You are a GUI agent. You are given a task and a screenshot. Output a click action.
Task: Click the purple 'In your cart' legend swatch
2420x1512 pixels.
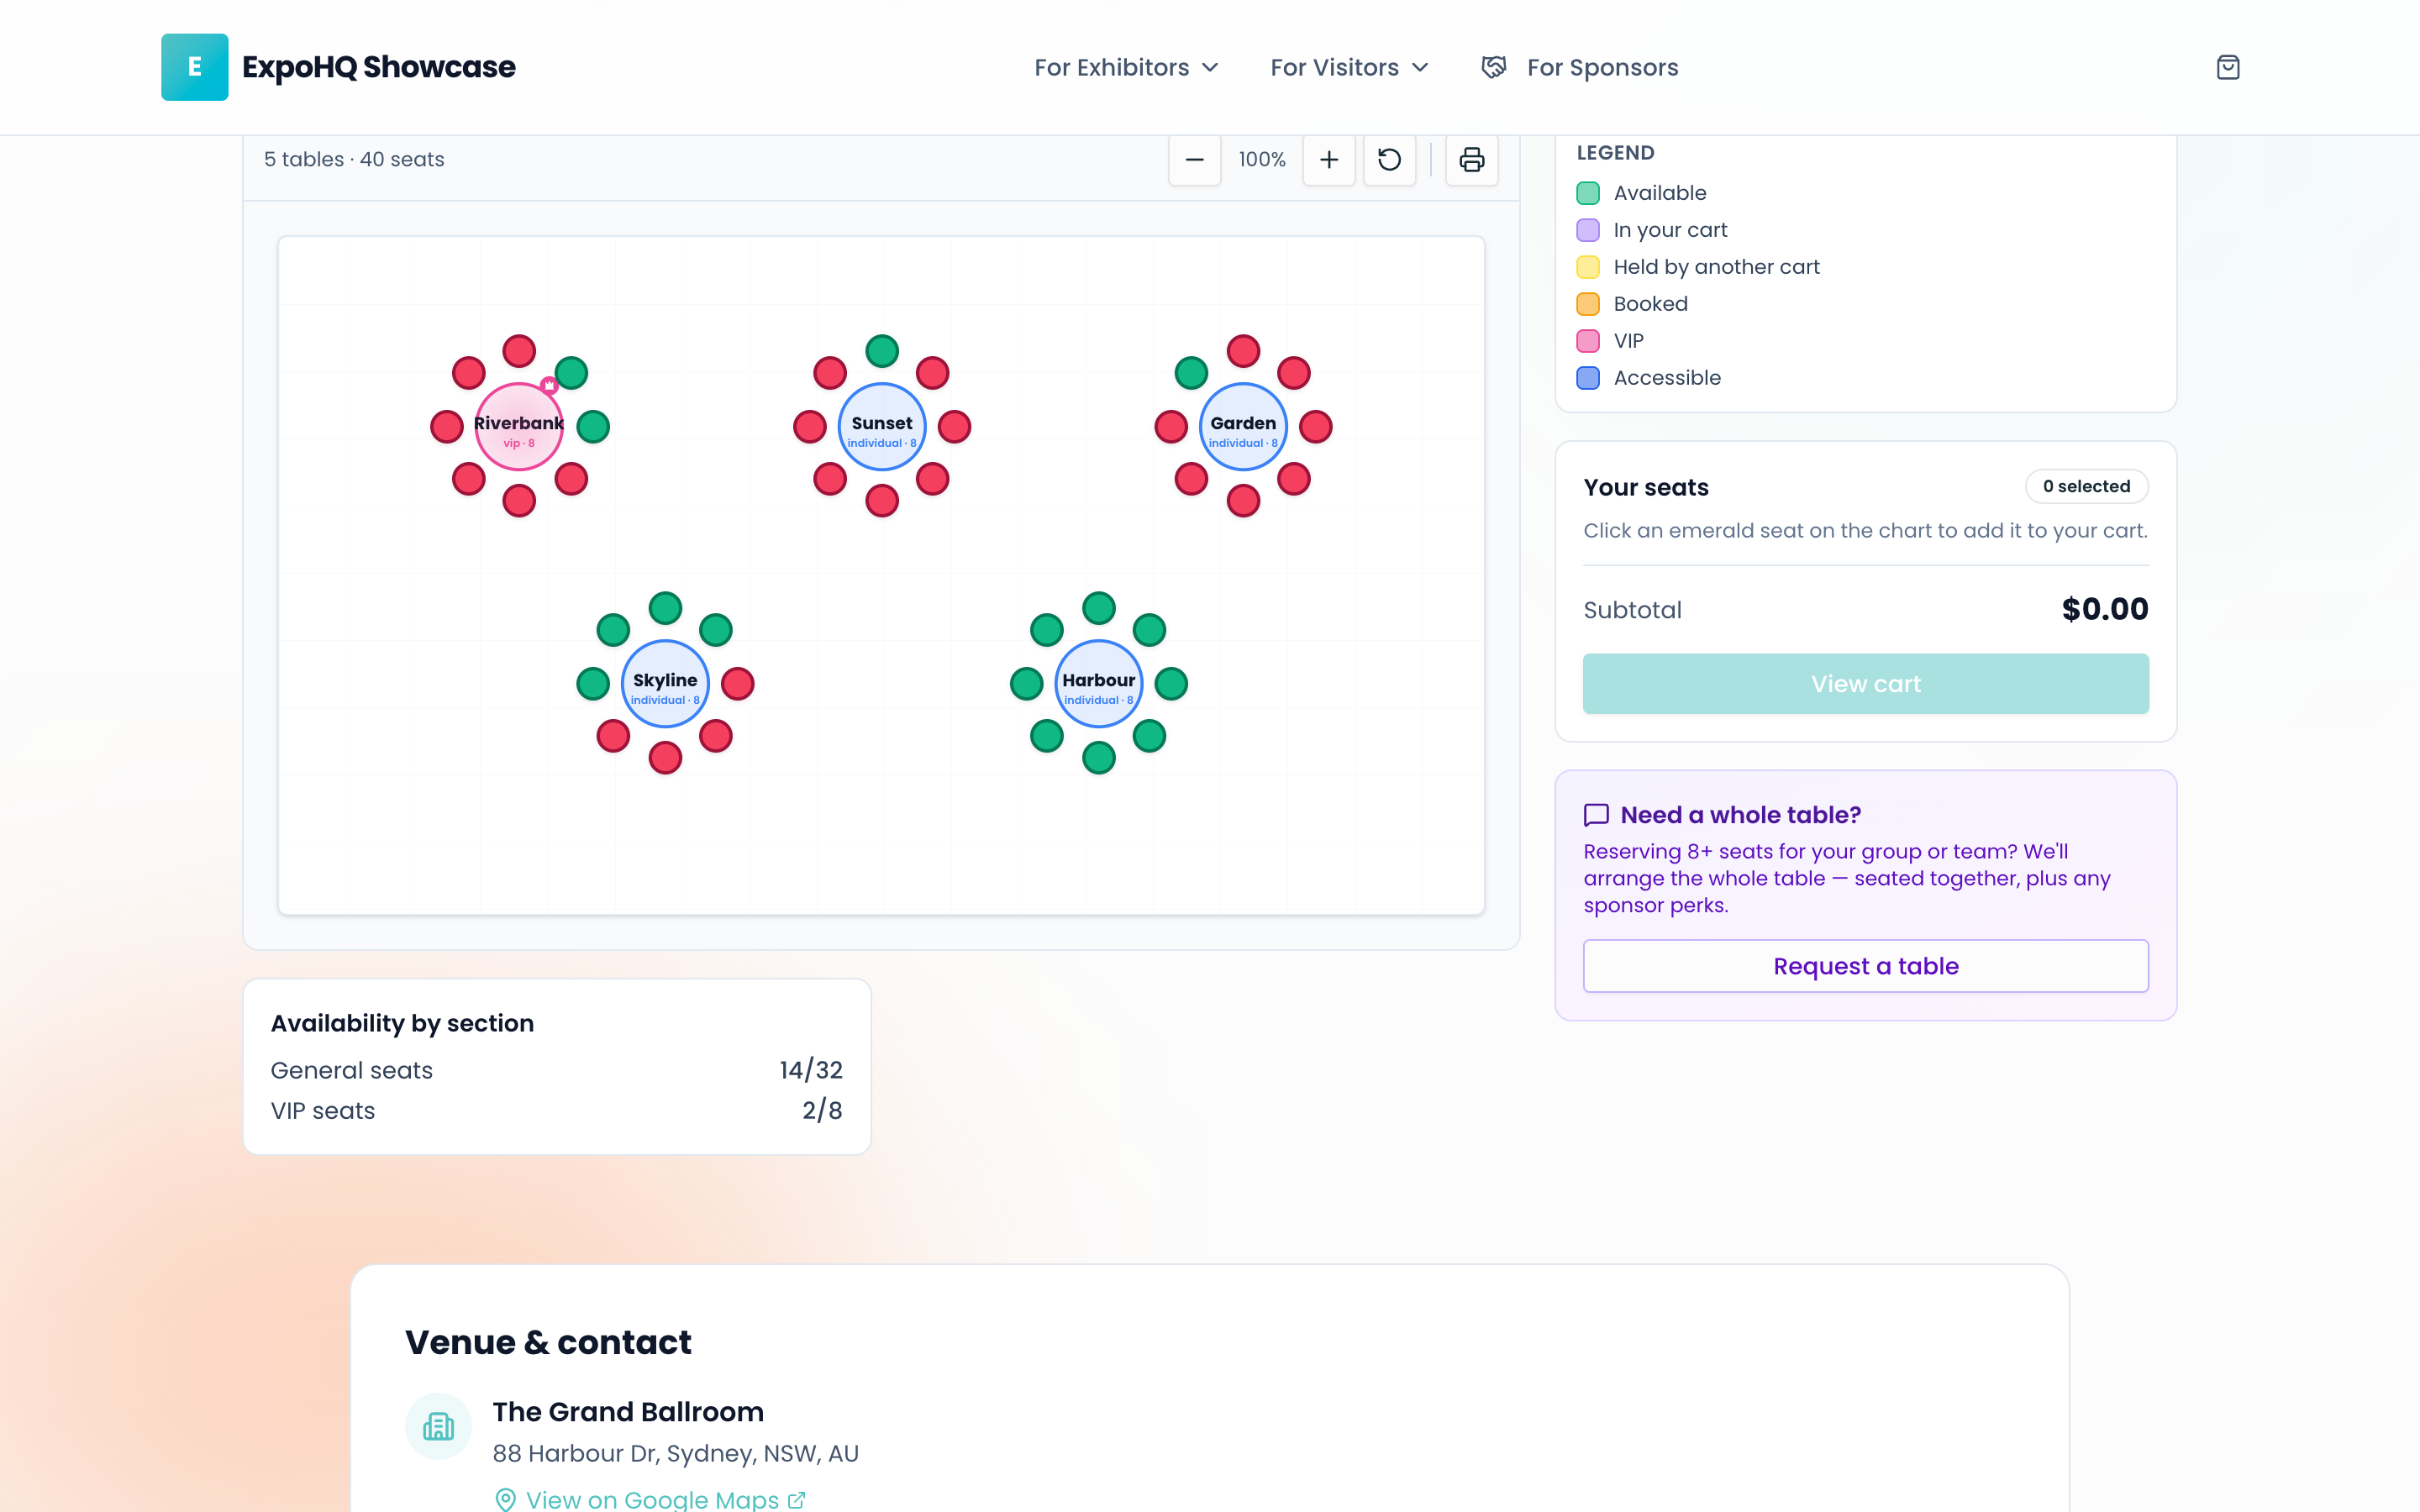point(1588,230)
